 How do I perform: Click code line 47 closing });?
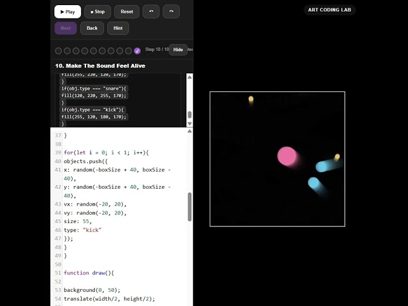pyautogui.click(x=68, y=238)
